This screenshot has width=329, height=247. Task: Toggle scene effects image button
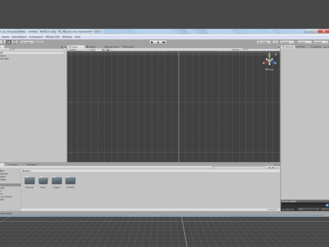coord(109,50)
